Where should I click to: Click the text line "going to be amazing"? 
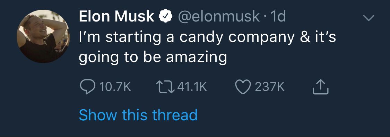point(153,58)
